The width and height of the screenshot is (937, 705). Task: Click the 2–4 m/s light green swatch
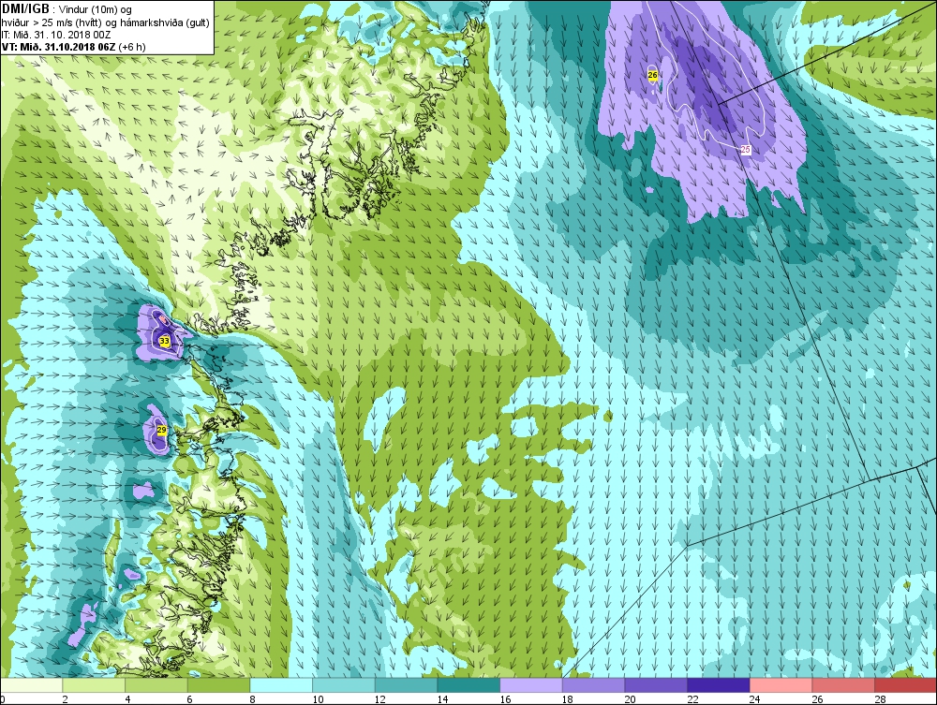[x=93, y=685]
